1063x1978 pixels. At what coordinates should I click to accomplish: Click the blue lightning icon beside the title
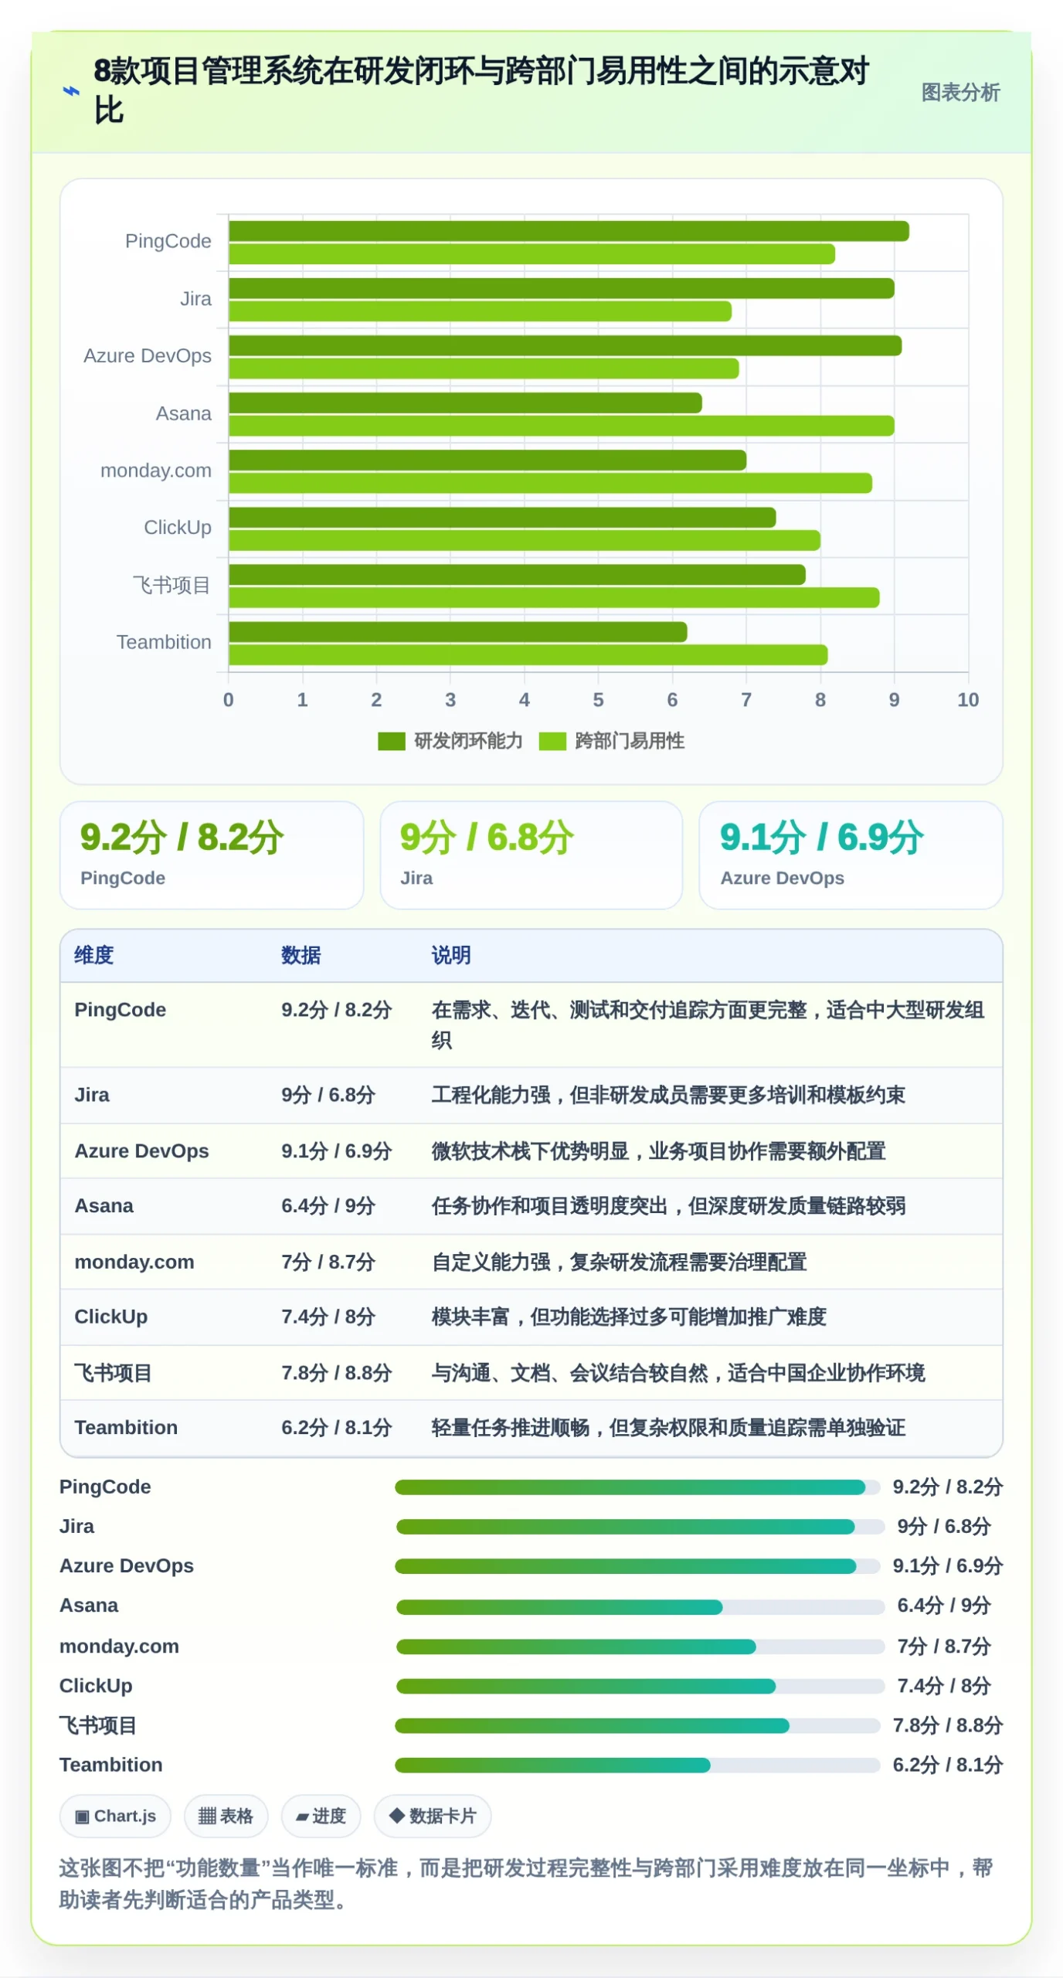71,91
